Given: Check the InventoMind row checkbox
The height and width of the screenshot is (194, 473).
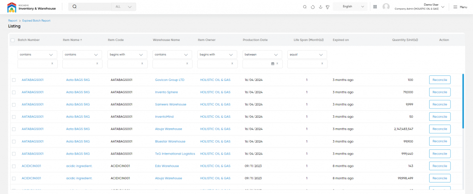Looking at the screenshot, I should (14, 117).
